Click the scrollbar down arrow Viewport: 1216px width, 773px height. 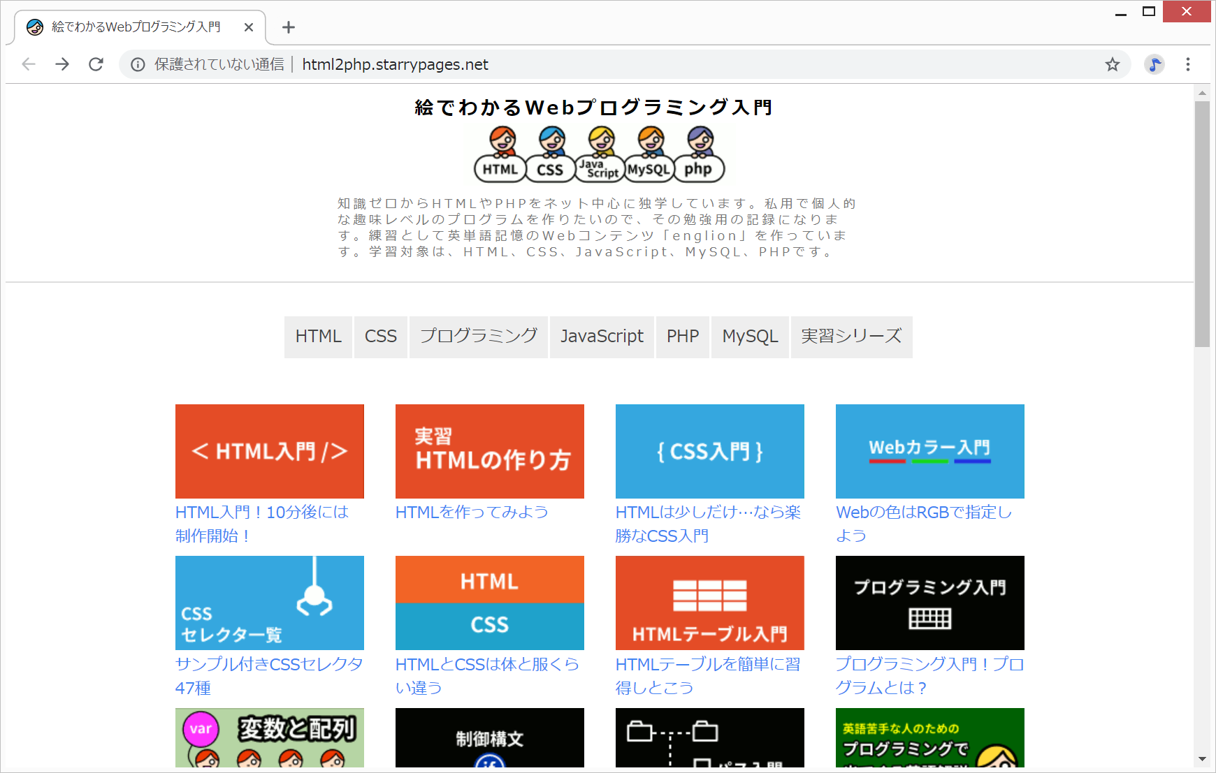[x=1202, y=759]
